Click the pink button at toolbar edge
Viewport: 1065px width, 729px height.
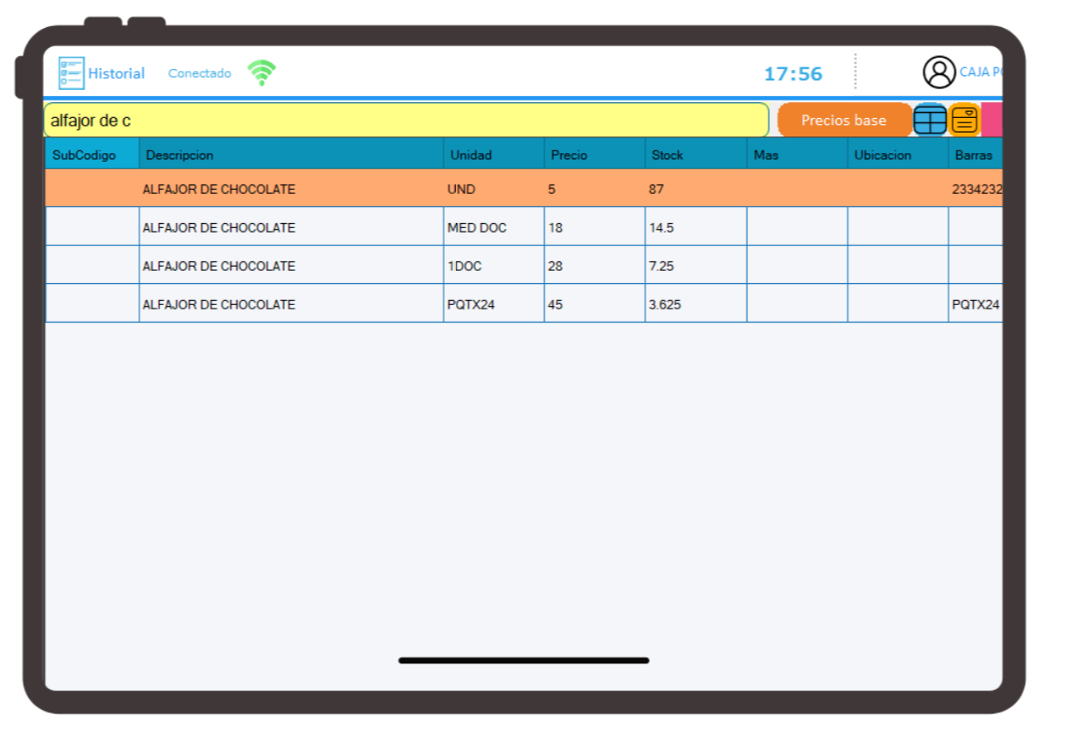pos(992,121)
